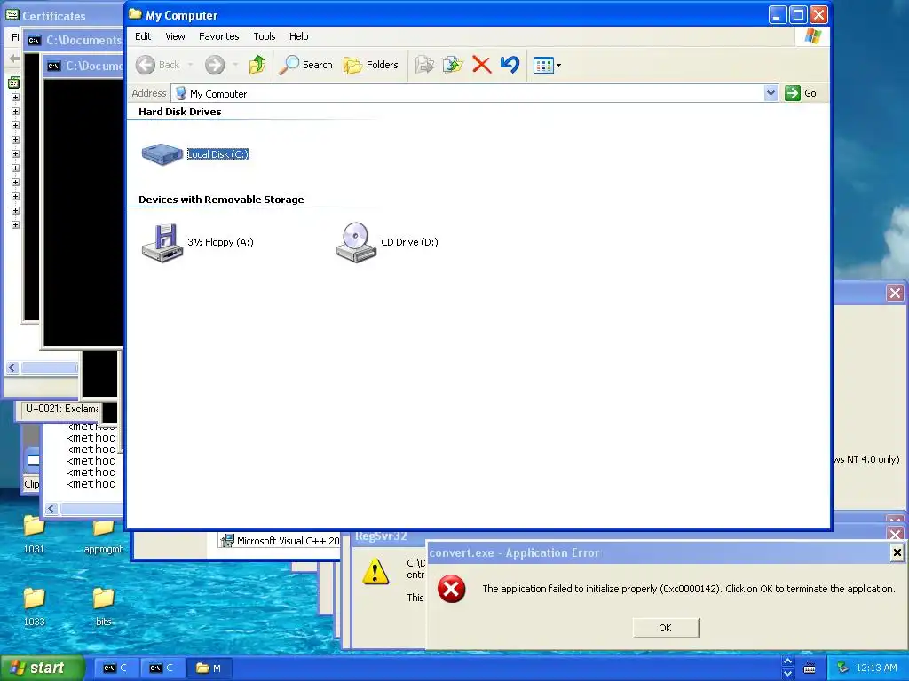Click the RegSvr32 dialog title bar
Image resolution: width=909 pixels, height=681 pixels.
click(389, 536)
